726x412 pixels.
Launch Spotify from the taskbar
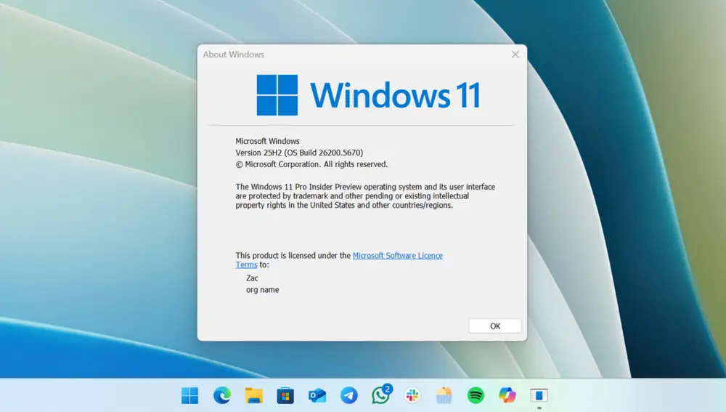pyautogui.click(x=476, y=395)
